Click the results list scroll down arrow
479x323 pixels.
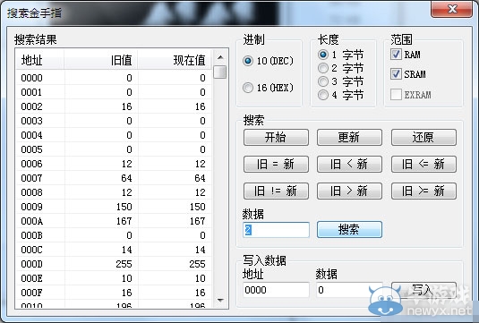(220, 301)
